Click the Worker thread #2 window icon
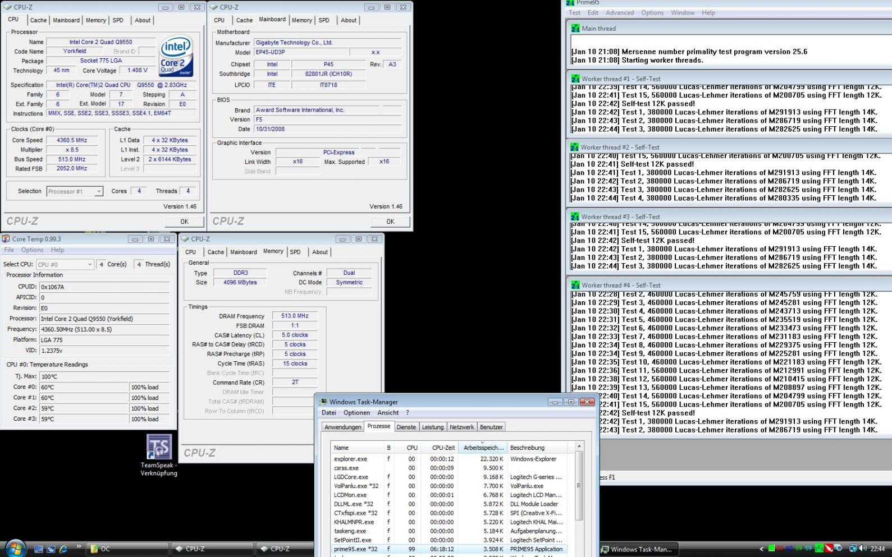Screen dimensions: 892x557 (574, 147)
